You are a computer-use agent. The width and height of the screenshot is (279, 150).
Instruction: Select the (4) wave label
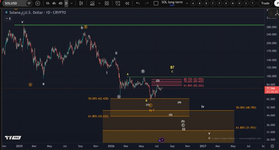tap(179, 102)
